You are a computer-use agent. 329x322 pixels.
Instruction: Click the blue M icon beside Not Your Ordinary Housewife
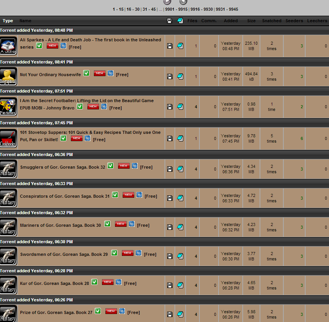click(x=110, y=73)
